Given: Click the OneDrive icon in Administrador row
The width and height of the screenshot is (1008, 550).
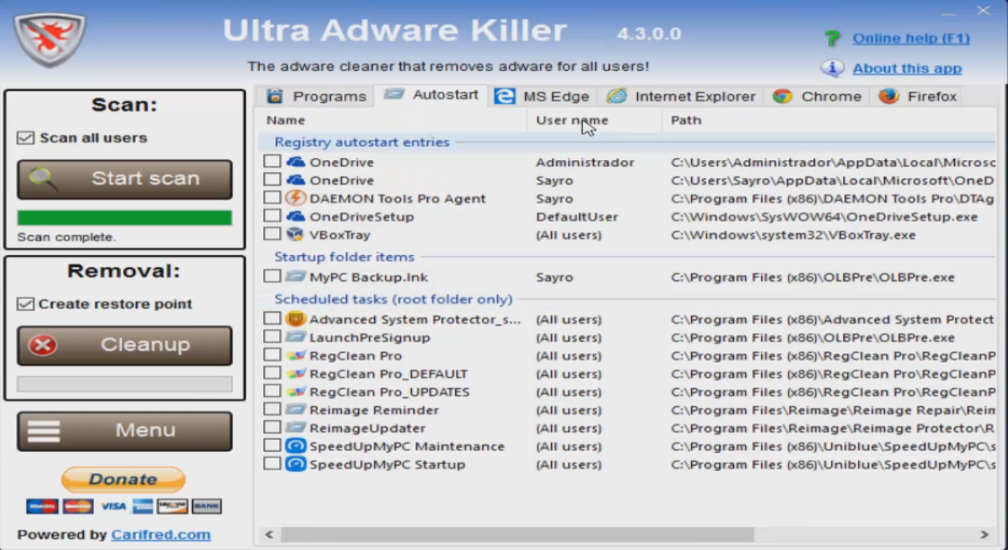Looking at the screenshot, I should [295, 162].
